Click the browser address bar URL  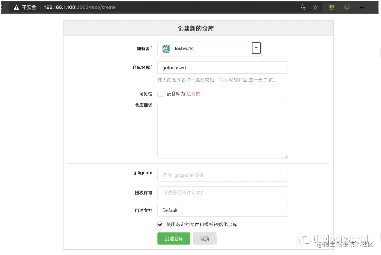[80, 7]
